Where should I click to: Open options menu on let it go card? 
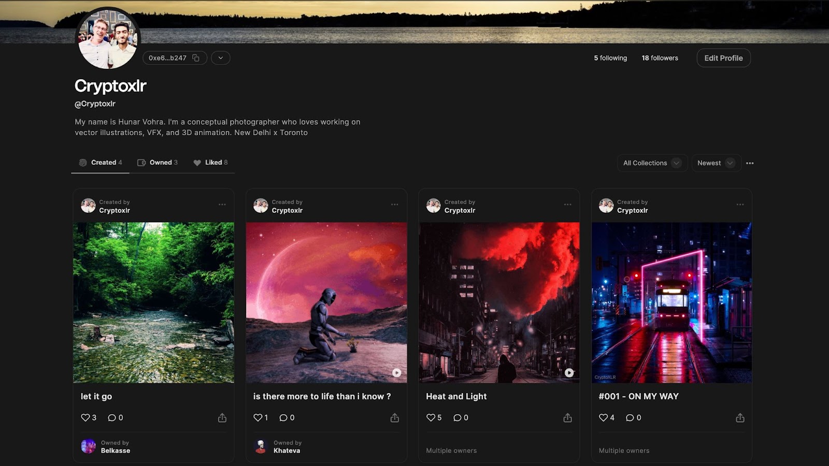[222, 205]
